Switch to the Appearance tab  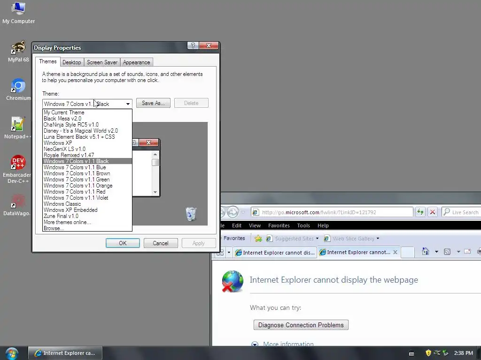point(137,62)
